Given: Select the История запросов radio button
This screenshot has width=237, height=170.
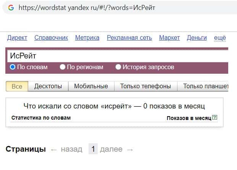Looking at the screenshot, I should tap(118, 67).
